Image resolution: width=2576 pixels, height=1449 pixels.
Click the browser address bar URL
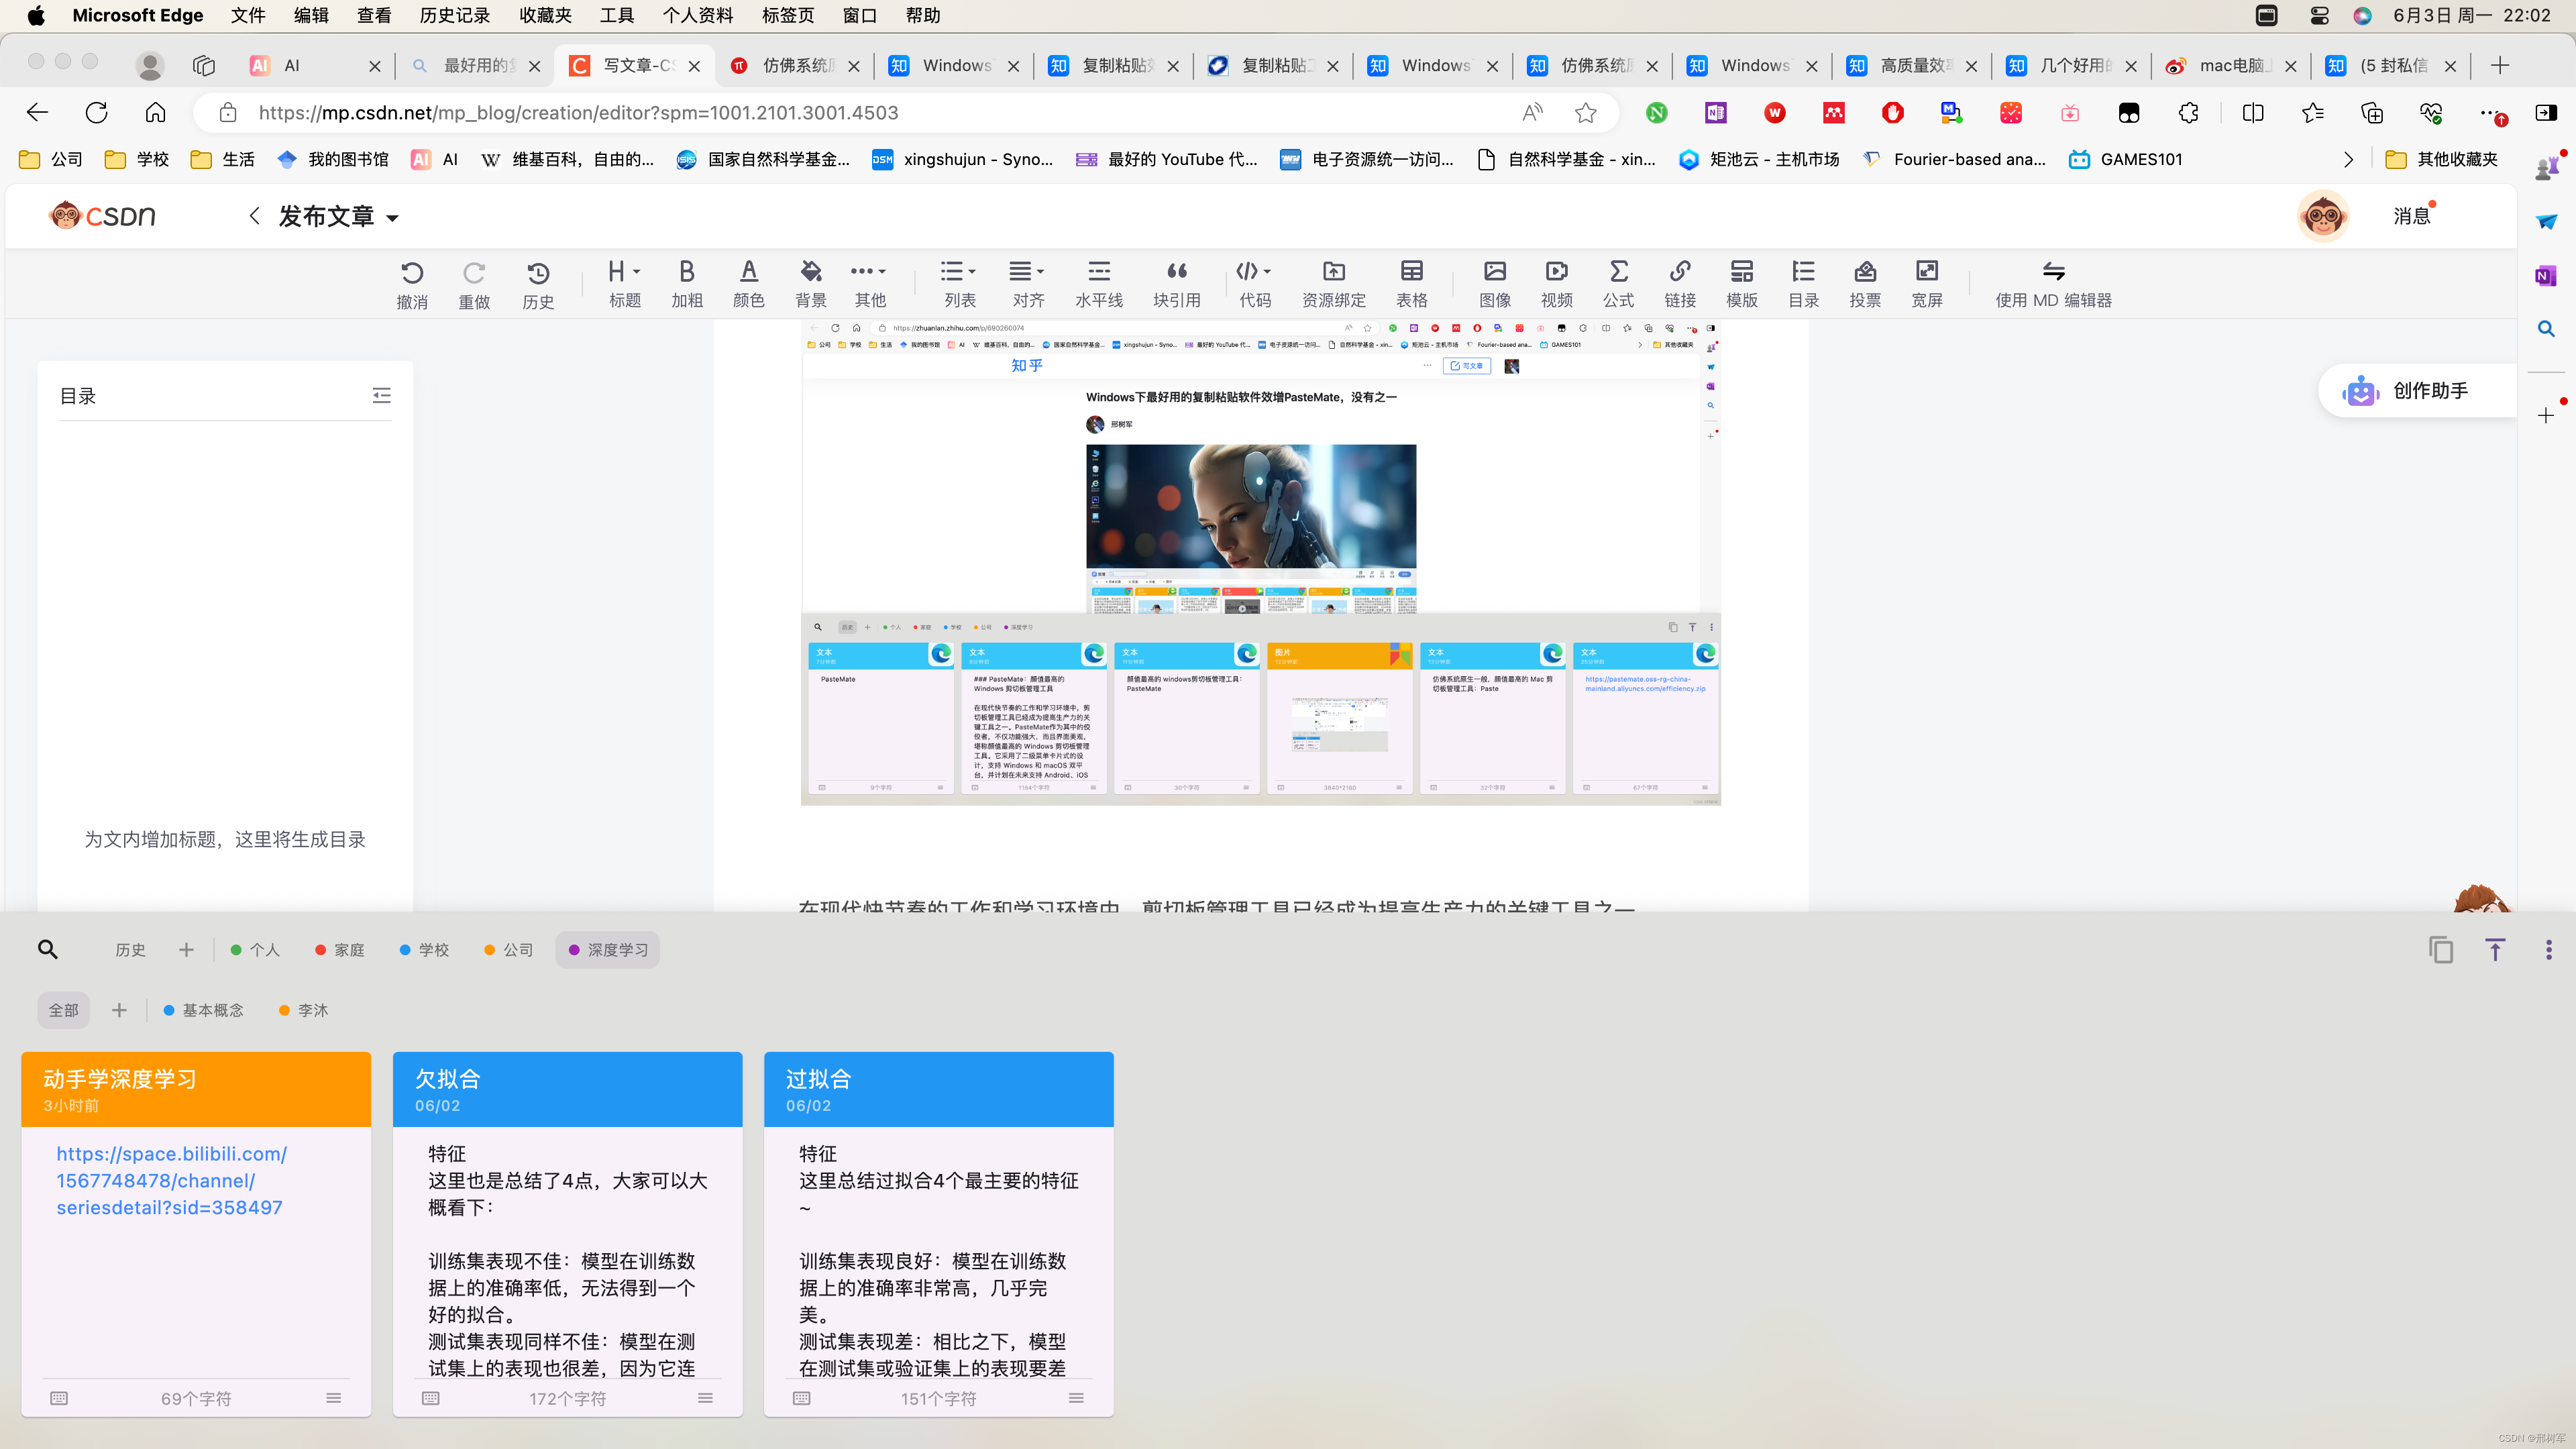tap(578, 113)
